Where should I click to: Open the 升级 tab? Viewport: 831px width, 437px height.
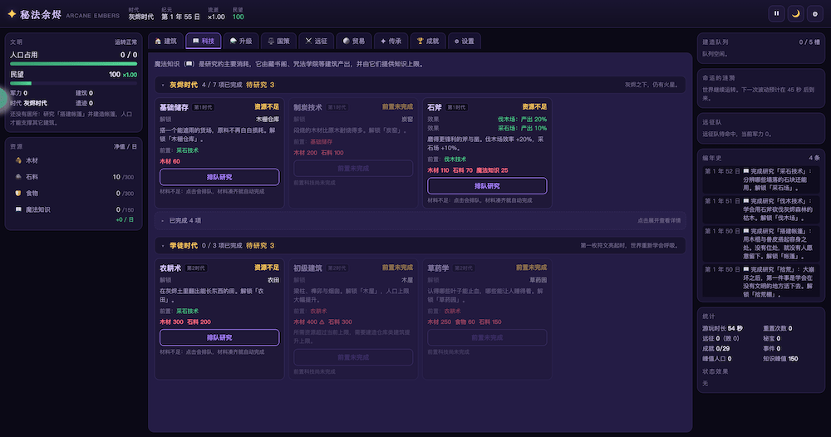[x=241, y=41]
